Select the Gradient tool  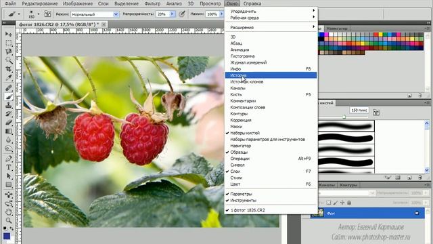(x=9, y=131)
